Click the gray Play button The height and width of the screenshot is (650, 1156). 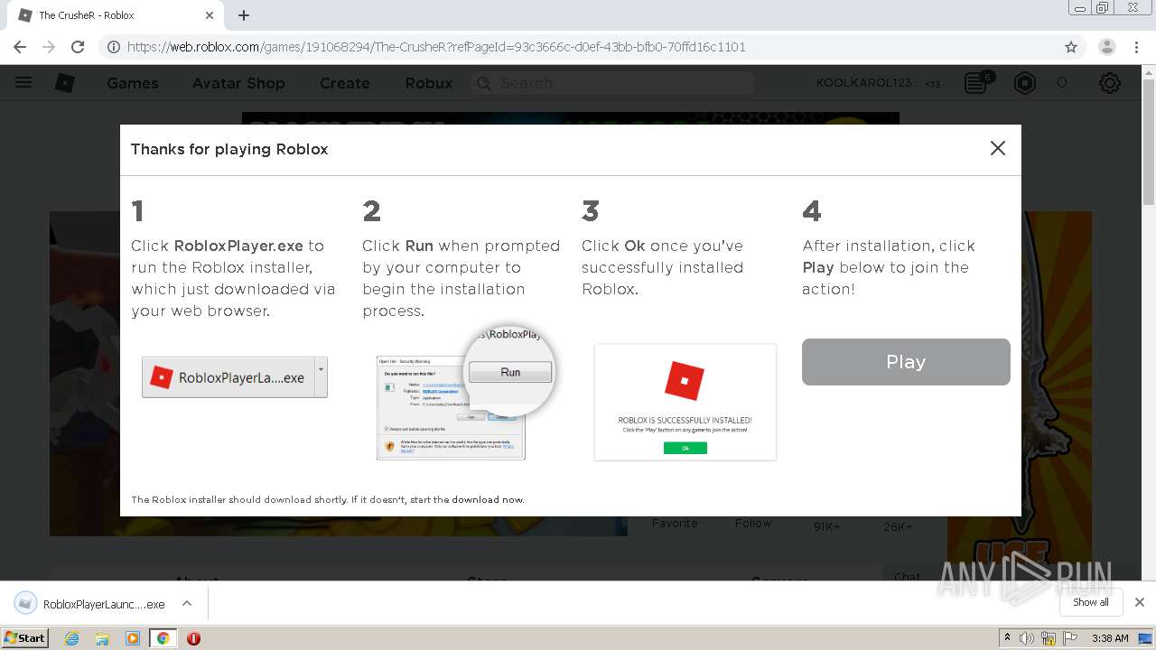pyautogui.click(x=906, y=362)
